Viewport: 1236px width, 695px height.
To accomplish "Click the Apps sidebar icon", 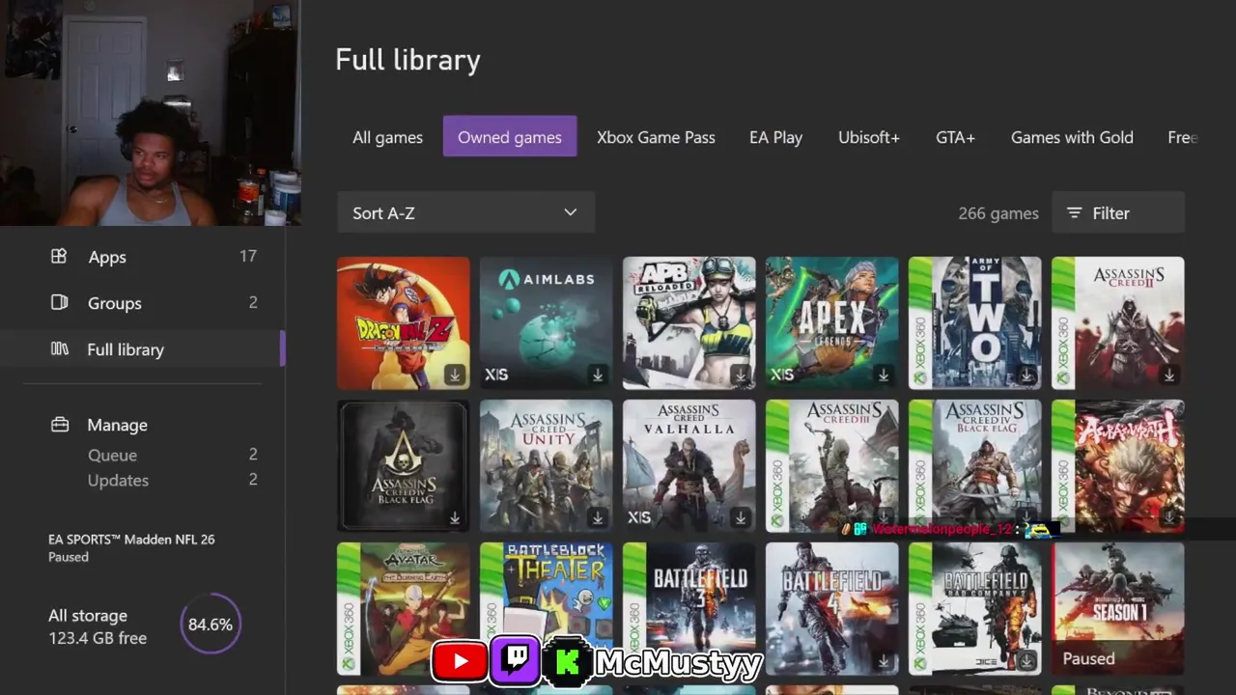I will tap(59, 256).
